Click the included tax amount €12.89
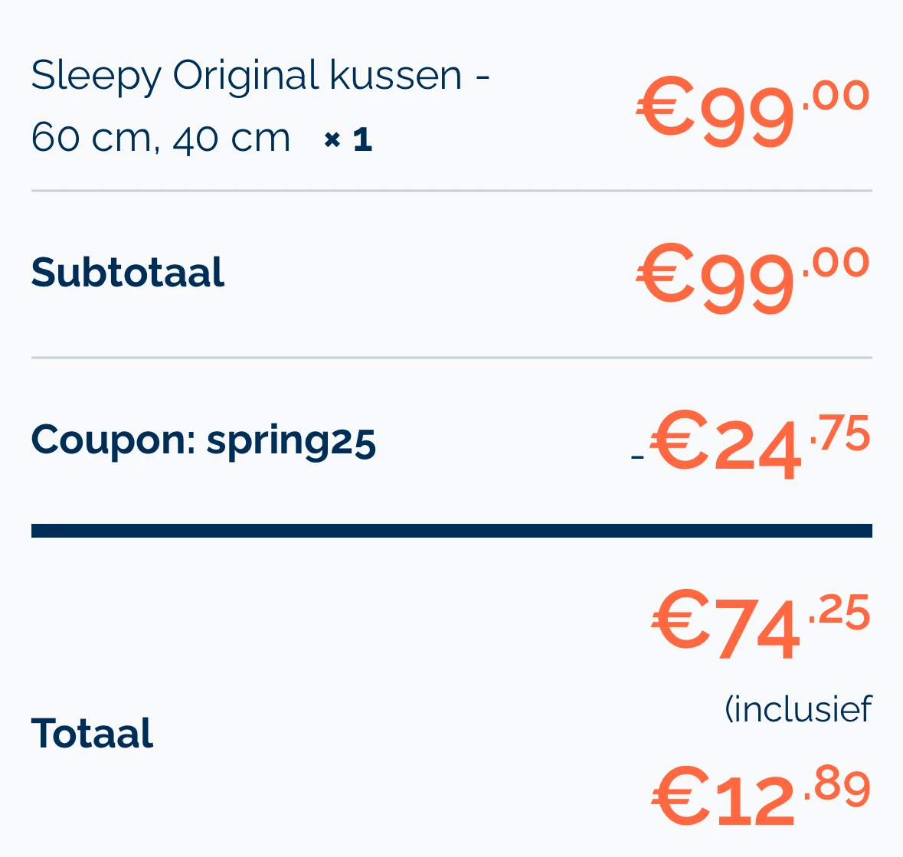903x857 pixels. click(x=761, y=797)
